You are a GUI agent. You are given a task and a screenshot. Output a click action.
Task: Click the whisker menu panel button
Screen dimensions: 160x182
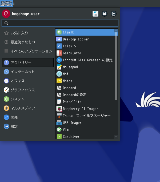pyautogui.click(x=6, y=3)
